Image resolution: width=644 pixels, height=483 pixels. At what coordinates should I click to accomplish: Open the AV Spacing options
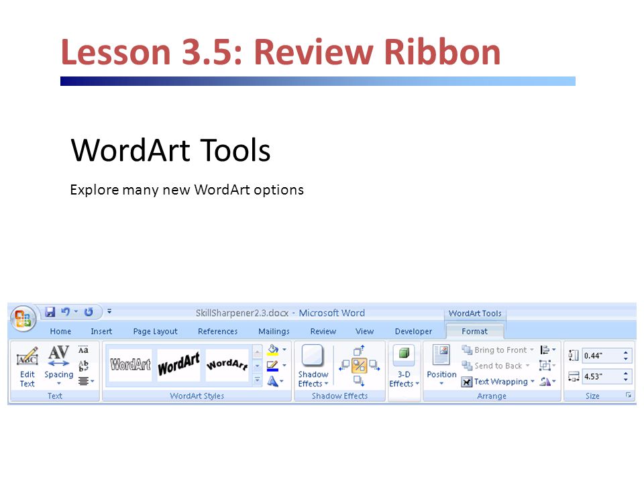coord(59,366)
